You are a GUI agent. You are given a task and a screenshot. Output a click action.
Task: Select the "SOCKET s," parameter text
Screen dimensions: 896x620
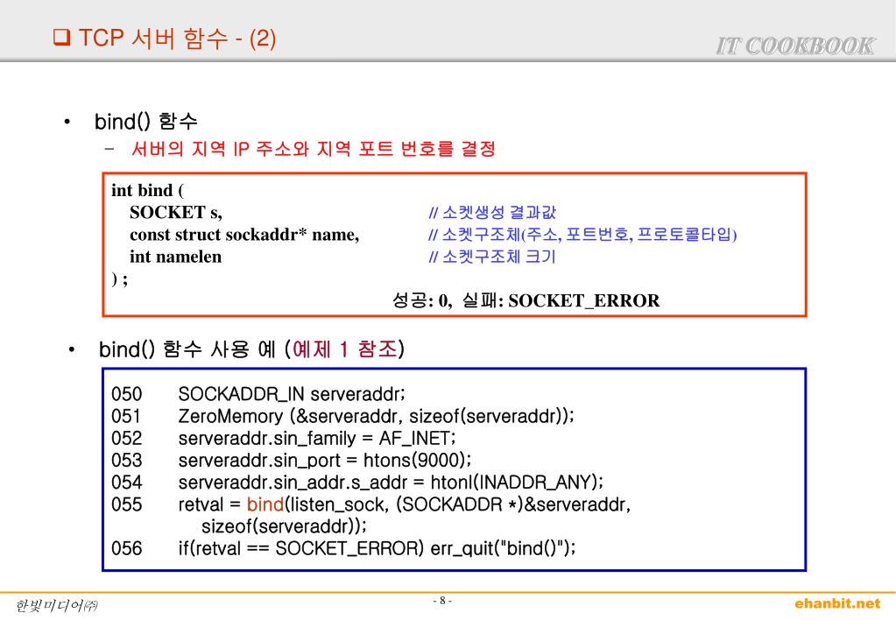tap(176, 212)
